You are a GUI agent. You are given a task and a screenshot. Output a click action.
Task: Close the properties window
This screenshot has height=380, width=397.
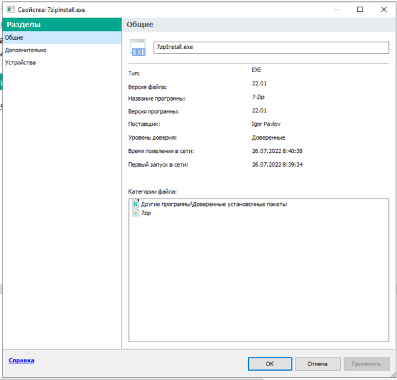385,9
